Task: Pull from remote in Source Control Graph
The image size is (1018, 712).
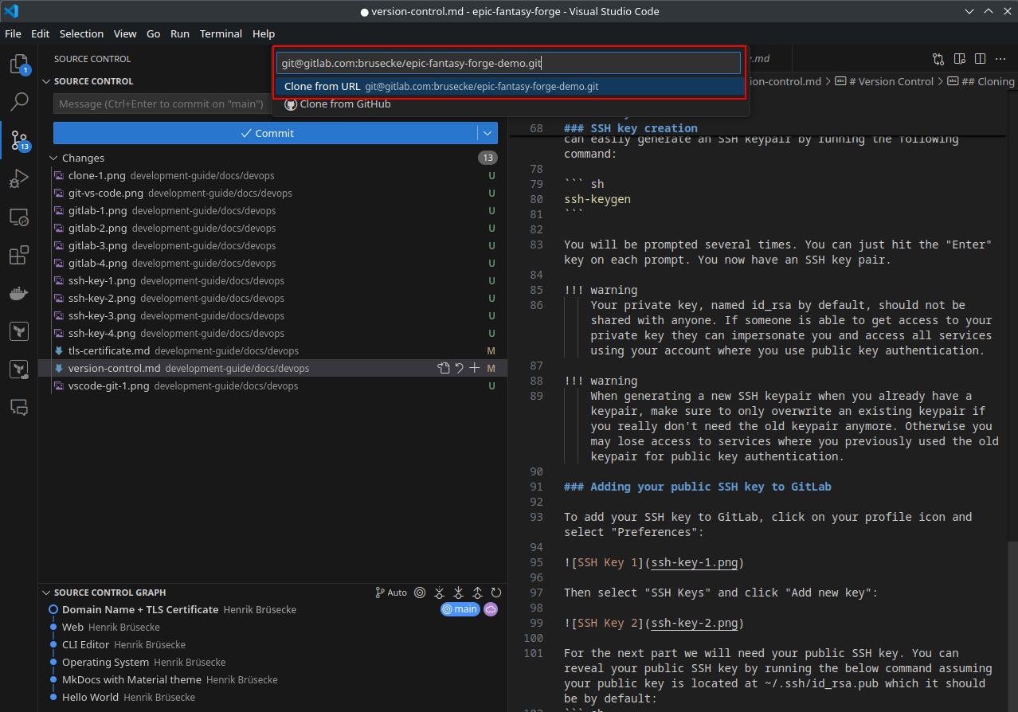Action: tap(459, 593)
